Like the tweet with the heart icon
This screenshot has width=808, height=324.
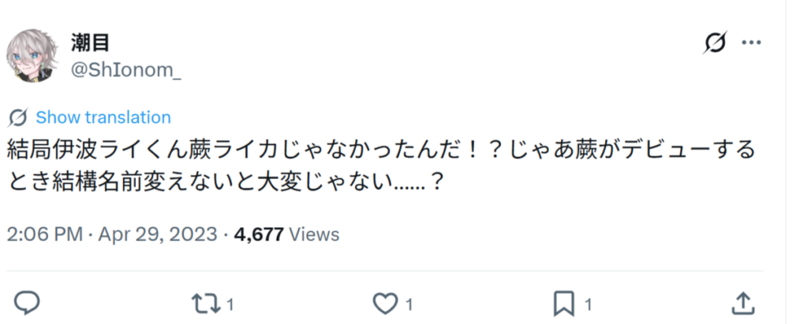pyautogui.click(x=384, y=303)
